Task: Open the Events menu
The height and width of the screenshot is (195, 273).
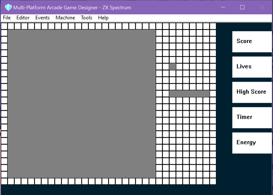Action: tap(42, 18)
